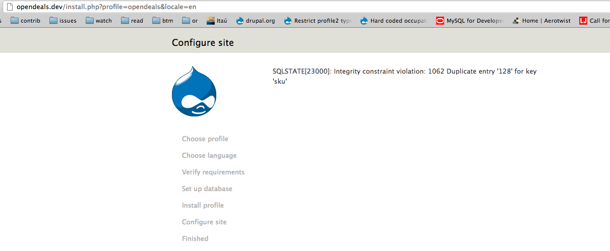Open the Call for bookmark
The height and width of the screenshot is (251, 610).
[x=594, y=21]
